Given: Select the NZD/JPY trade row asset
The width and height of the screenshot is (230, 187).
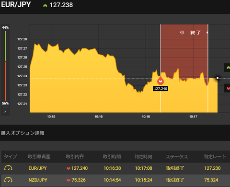Looking at the screenshot, I should (38, 180).
